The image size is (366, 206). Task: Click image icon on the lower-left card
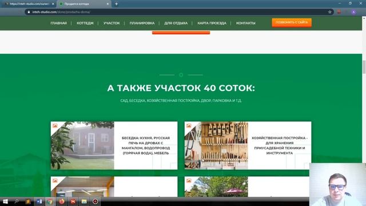pos(55,181)
